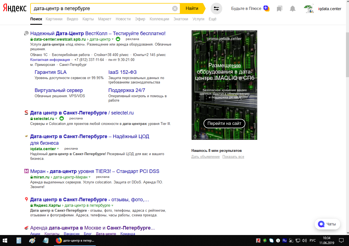Click the info icon on the ad banner
Image resolution: width=349 pixels, height=246 pixels.
point(195,136)
